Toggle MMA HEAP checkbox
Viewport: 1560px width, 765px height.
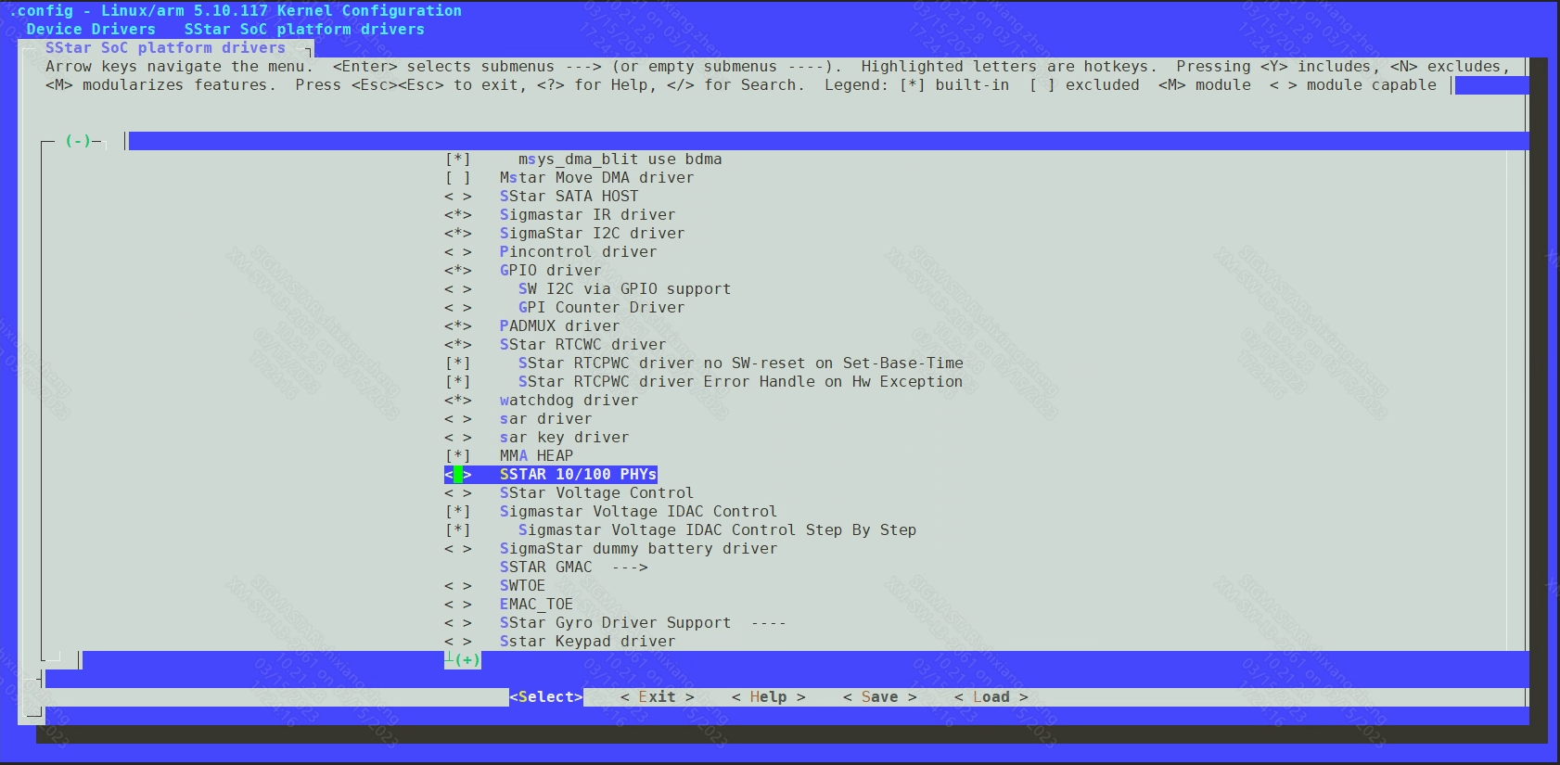click(458, 456)
